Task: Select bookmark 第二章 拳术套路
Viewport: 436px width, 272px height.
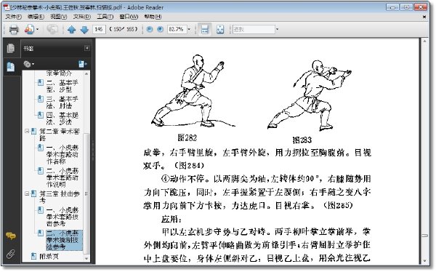Action: [60, 135]
